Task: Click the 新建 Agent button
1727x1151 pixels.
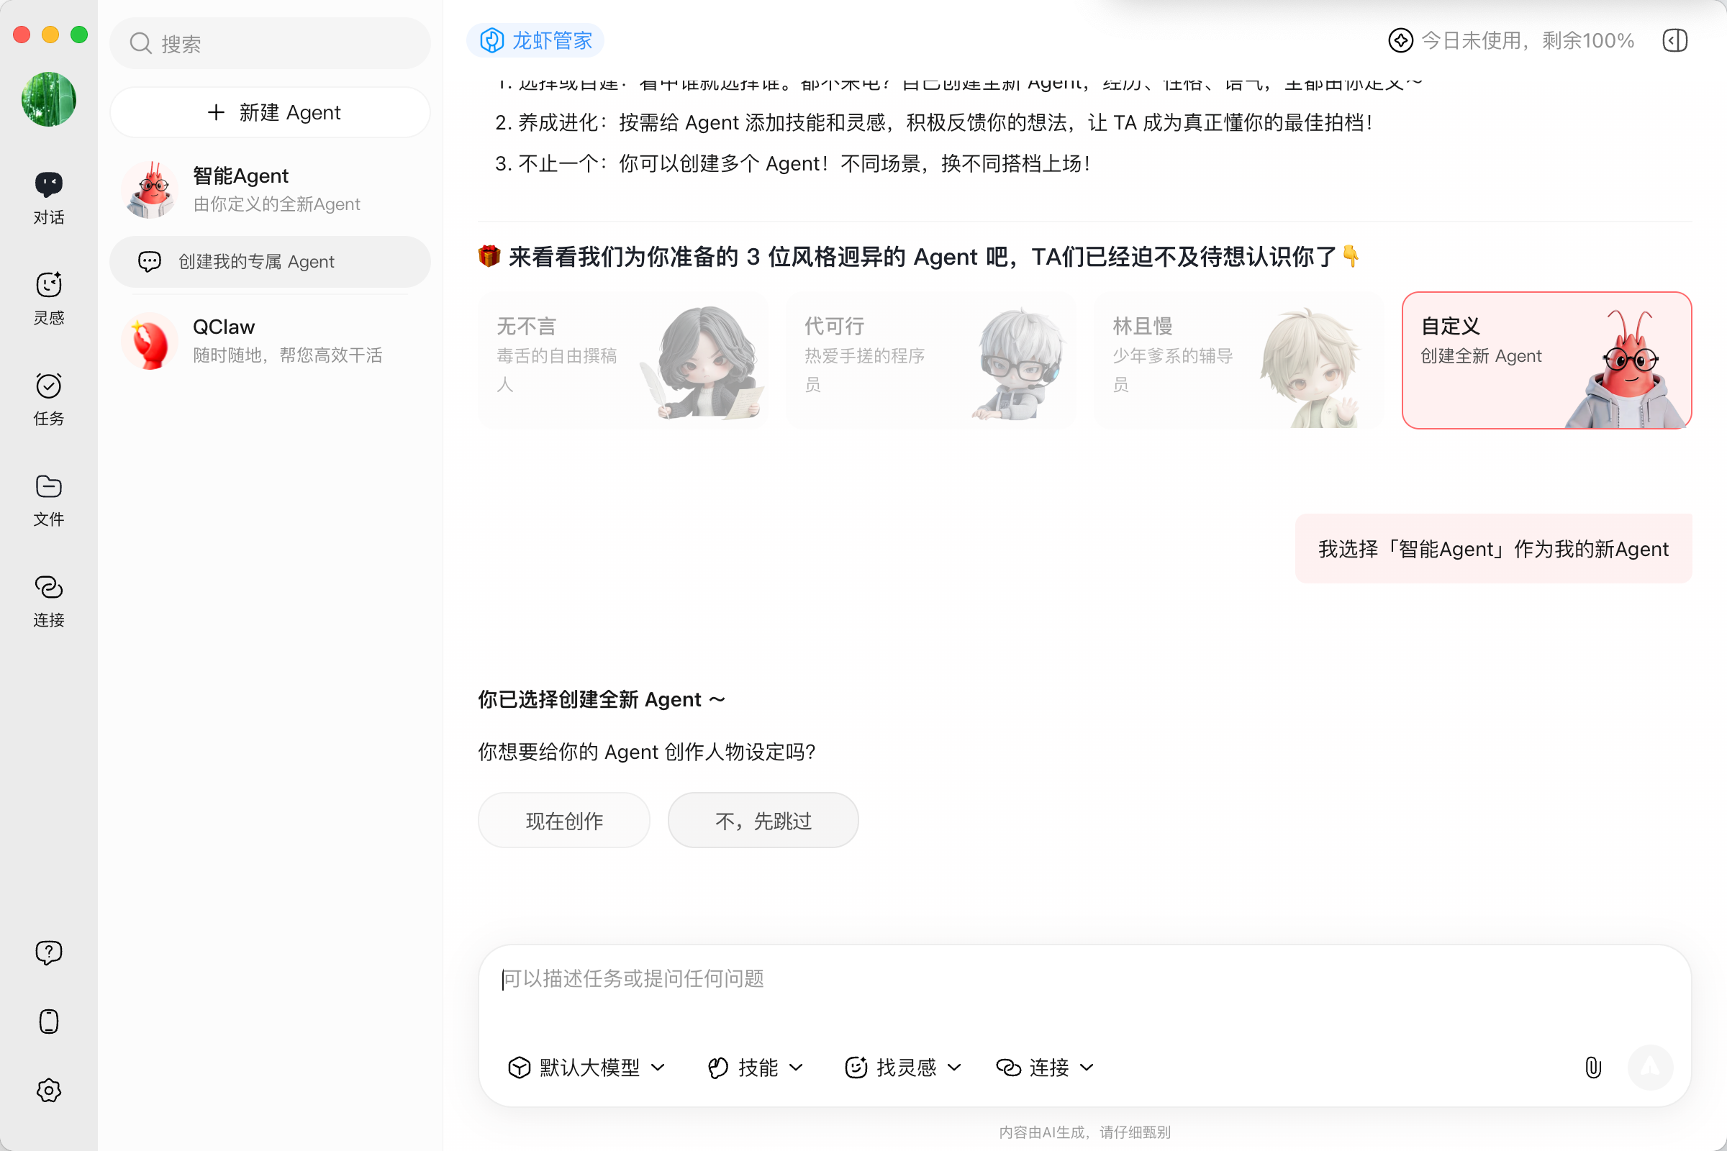Action: (269, 112)
